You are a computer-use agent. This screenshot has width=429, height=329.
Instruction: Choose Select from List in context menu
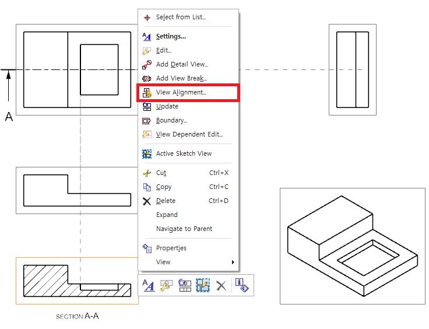[181, 17]
